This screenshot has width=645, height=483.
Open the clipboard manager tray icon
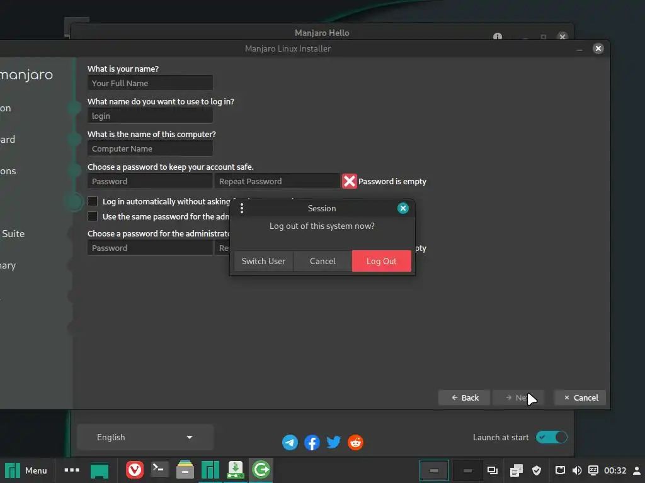[516, 470]
